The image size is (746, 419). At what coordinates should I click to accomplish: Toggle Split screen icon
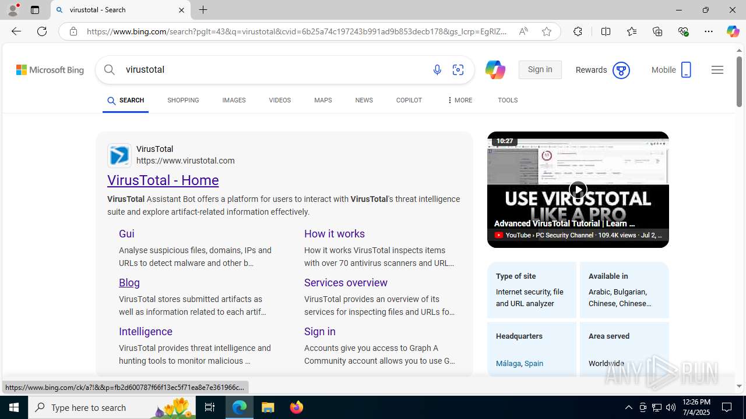pyautogui.click(x=606, y=31)
